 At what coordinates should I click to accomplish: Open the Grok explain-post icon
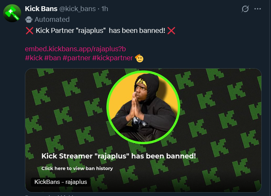(x=245, y=9)
